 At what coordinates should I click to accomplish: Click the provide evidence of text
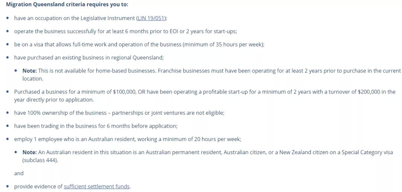pyautogui.click(x=38, y=187)
